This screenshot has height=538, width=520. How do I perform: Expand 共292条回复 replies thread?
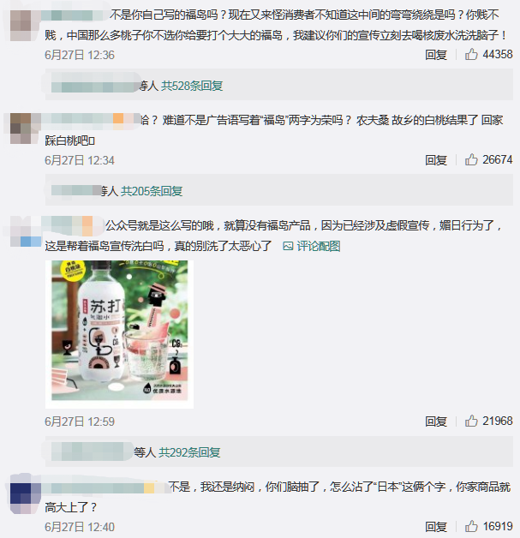pyautogui.click(x=189, y=452)
